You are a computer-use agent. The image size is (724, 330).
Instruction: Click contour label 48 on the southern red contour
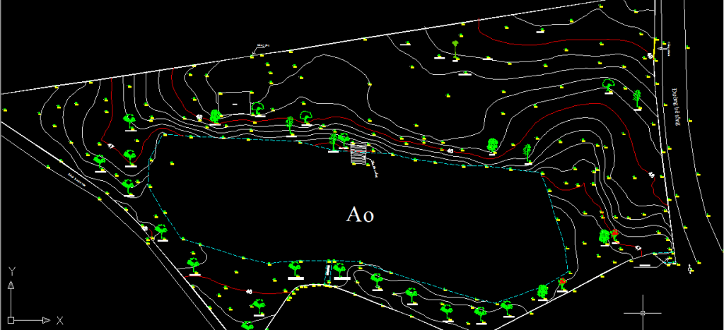point(249,290)
